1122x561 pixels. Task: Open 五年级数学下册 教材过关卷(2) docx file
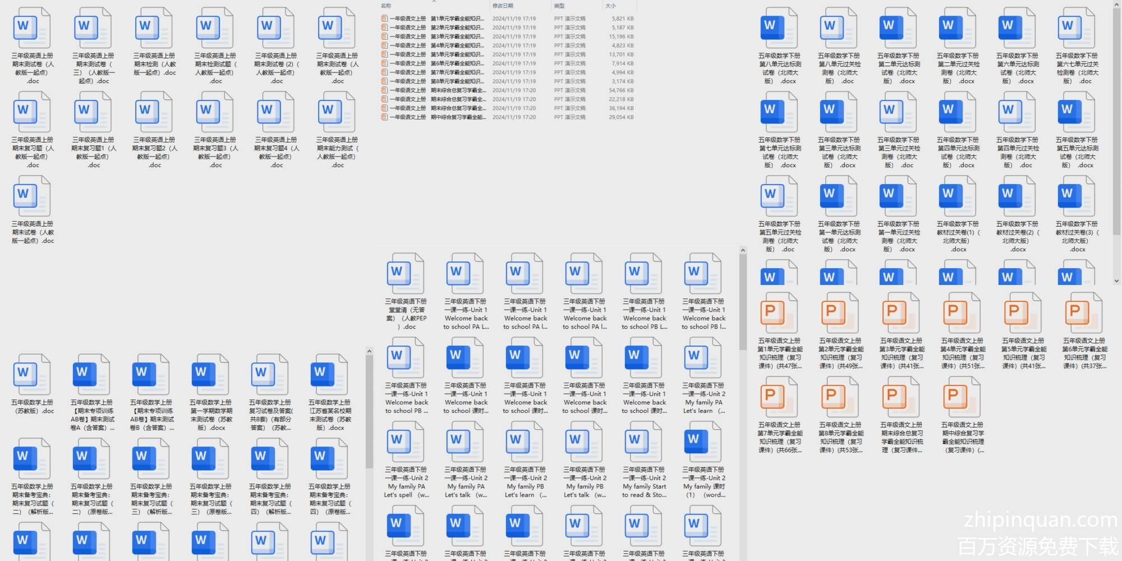(1018, 197)
